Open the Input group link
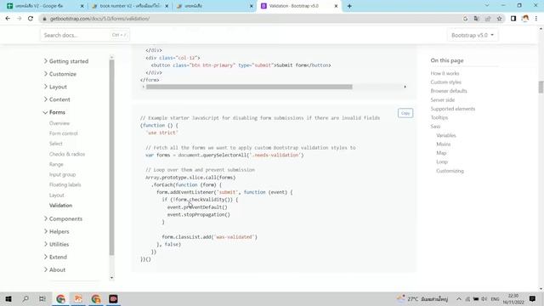Screen dimensions: 544x306 (62, 174)
